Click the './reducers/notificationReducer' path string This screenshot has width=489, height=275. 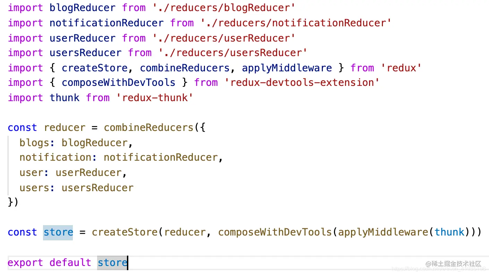[x=296, y=23]
